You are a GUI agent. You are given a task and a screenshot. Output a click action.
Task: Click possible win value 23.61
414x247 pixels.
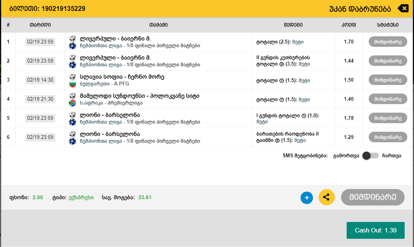145,197
